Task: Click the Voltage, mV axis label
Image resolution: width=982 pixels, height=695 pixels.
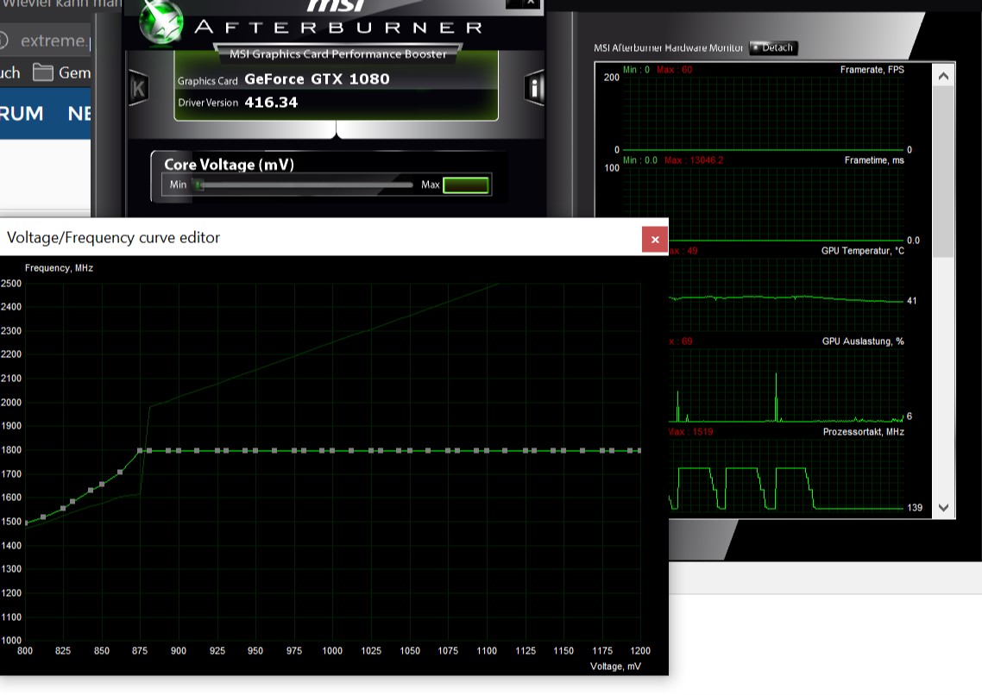Action: click(x=615, y=667)
